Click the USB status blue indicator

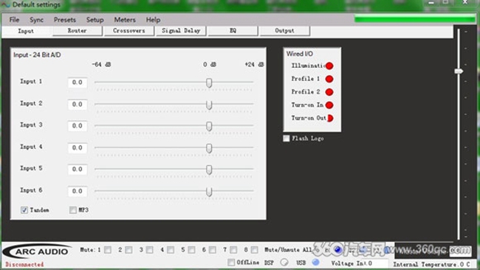(x=315, y=262)
